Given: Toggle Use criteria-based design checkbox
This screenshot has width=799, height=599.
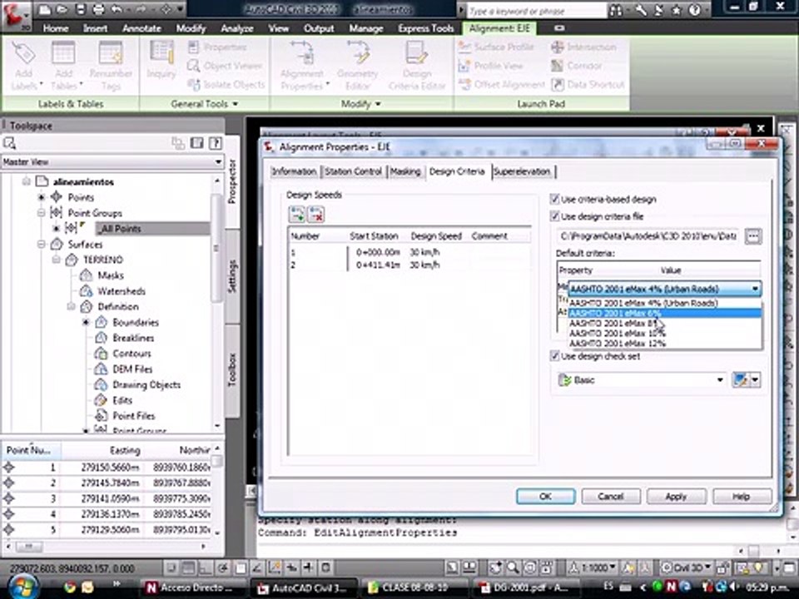Looking at the screenshot, I should tap(555, 199).
